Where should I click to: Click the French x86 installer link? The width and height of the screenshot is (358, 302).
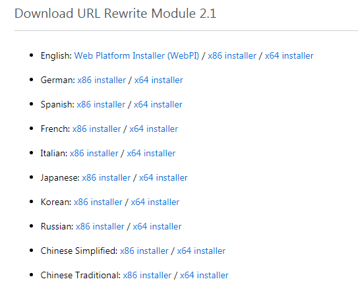point(96,129)
